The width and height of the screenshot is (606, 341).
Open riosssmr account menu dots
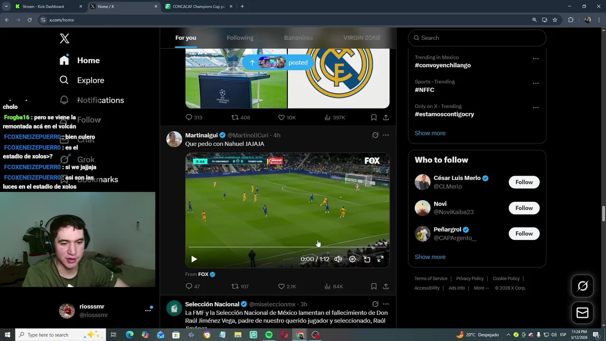coord(148,310)
